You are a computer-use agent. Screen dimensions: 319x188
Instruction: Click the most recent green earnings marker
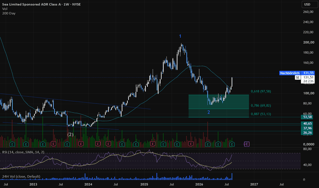(232, 144)
